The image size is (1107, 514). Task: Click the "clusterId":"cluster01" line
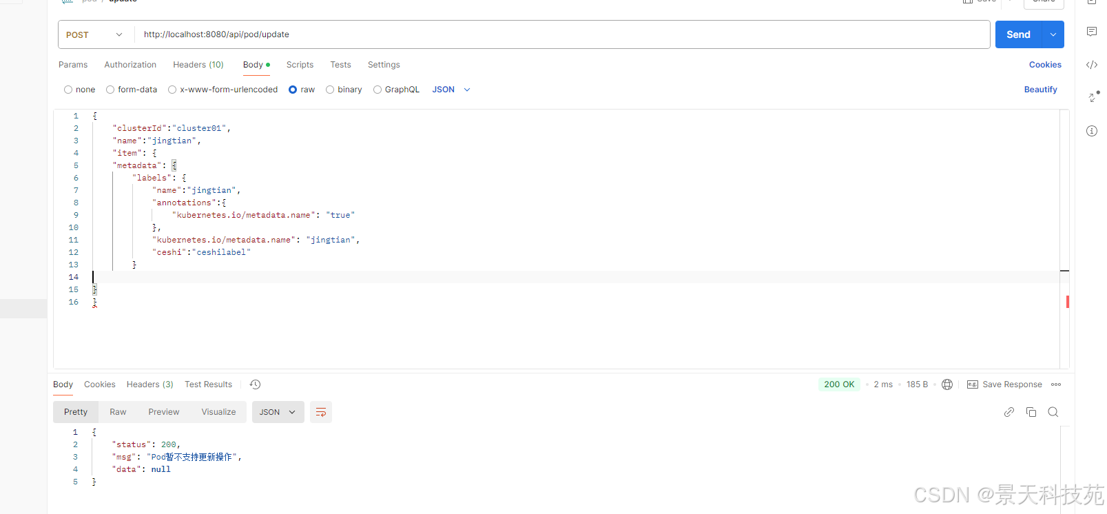coord(172,128)
